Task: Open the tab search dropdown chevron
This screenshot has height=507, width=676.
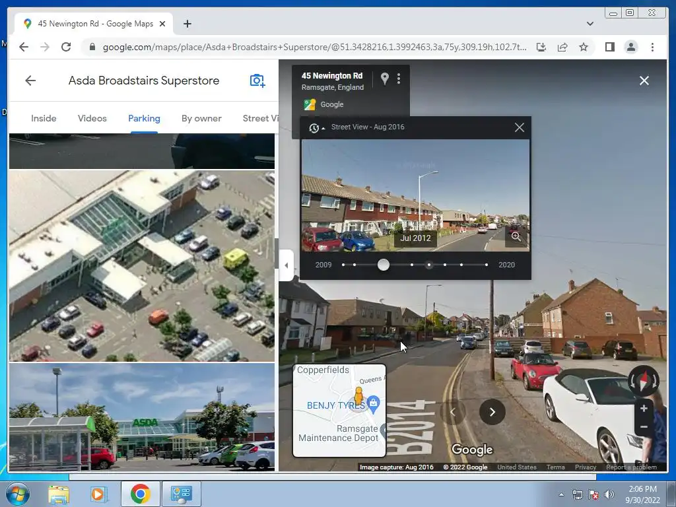Action: point(590,24)
